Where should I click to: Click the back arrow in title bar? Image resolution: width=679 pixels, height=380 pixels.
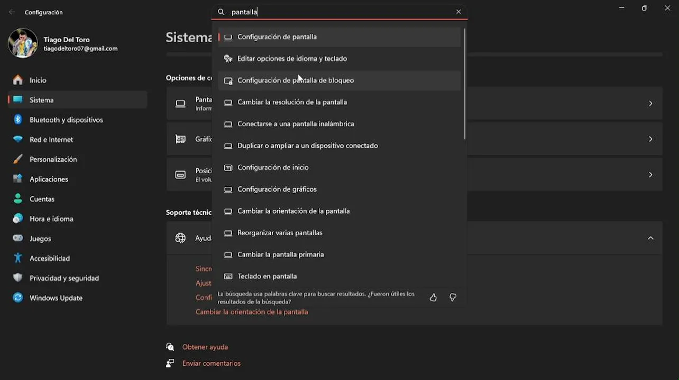tap(12, 12)
